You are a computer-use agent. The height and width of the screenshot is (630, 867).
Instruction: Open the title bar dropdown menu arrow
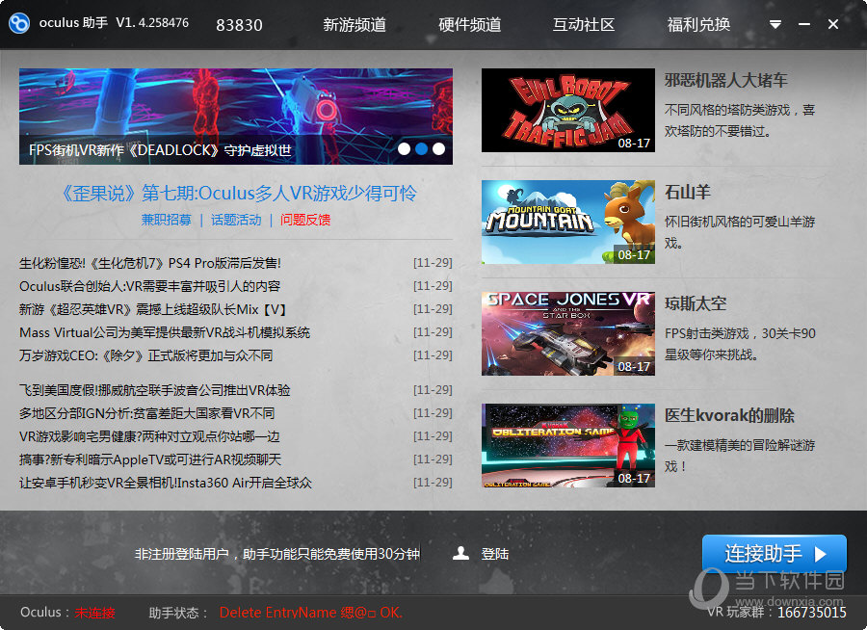(x=775, y=24)
